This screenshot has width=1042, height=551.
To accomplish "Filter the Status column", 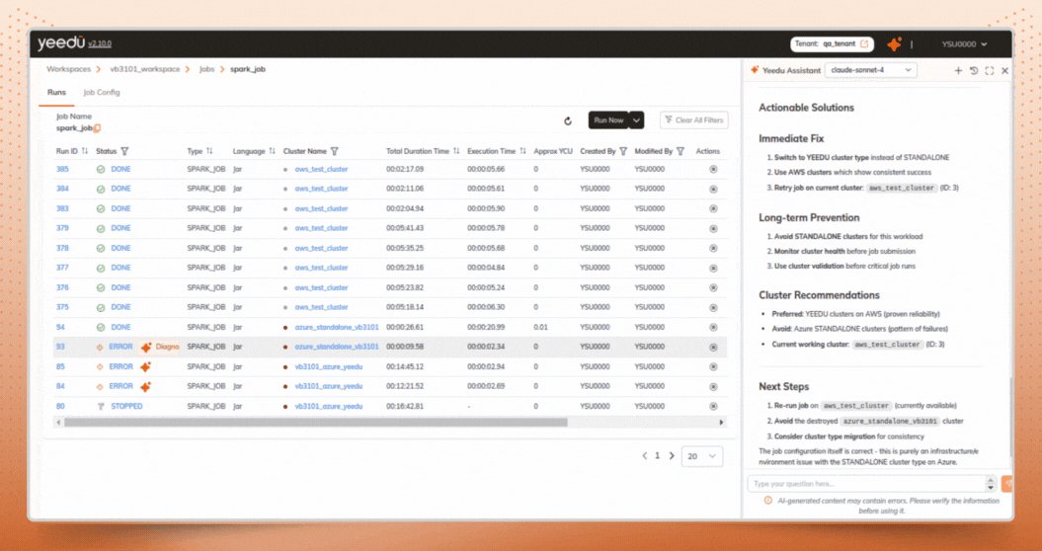I will click(124, 151).
